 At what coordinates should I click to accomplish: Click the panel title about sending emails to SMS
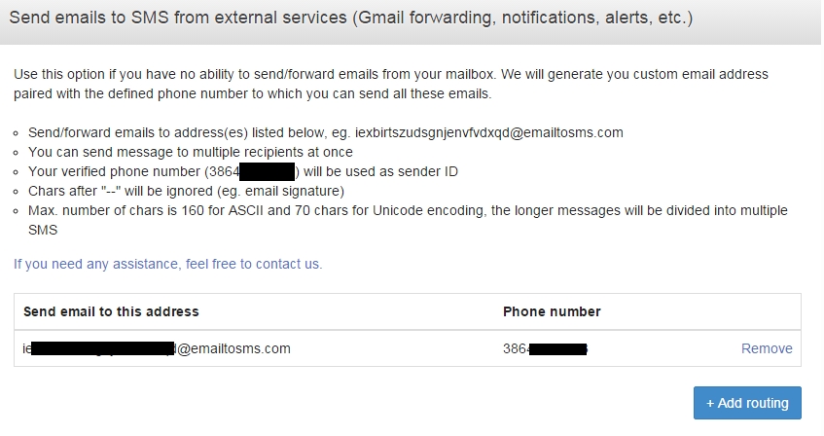pos(350,18)
